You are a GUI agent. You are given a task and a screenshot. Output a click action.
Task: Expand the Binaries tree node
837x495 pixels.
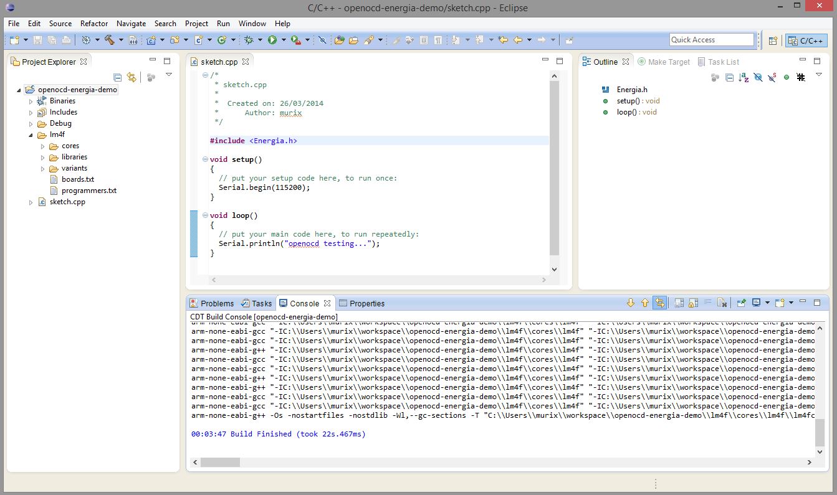[31, 101]
